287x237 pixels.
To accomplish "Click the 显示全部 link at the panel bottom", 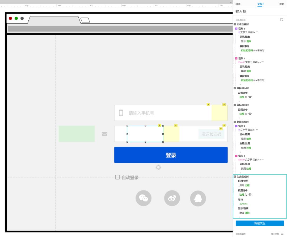I will [275, 234].
